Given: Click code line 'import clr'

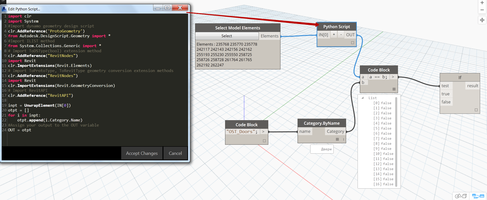Looking at the screenshot, I should [20, 16].
